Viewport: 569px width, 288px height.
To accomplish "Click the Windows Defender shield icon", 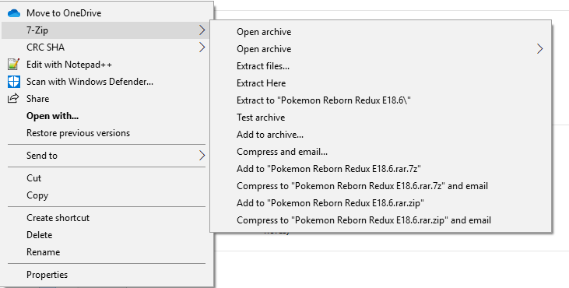I will click(x=14, y=82).
